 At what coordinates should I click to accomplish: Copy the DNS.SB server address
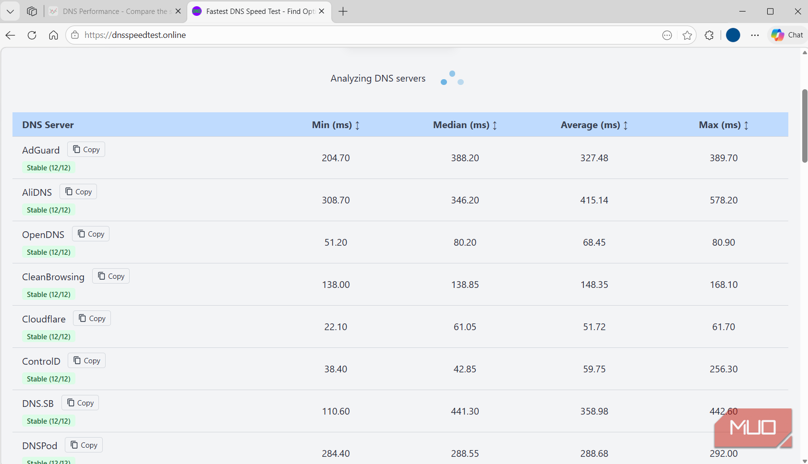(x=80, y=403)
